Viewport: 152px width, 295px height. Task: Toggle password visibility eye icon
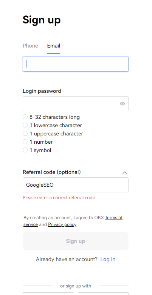tap(123, 104)
